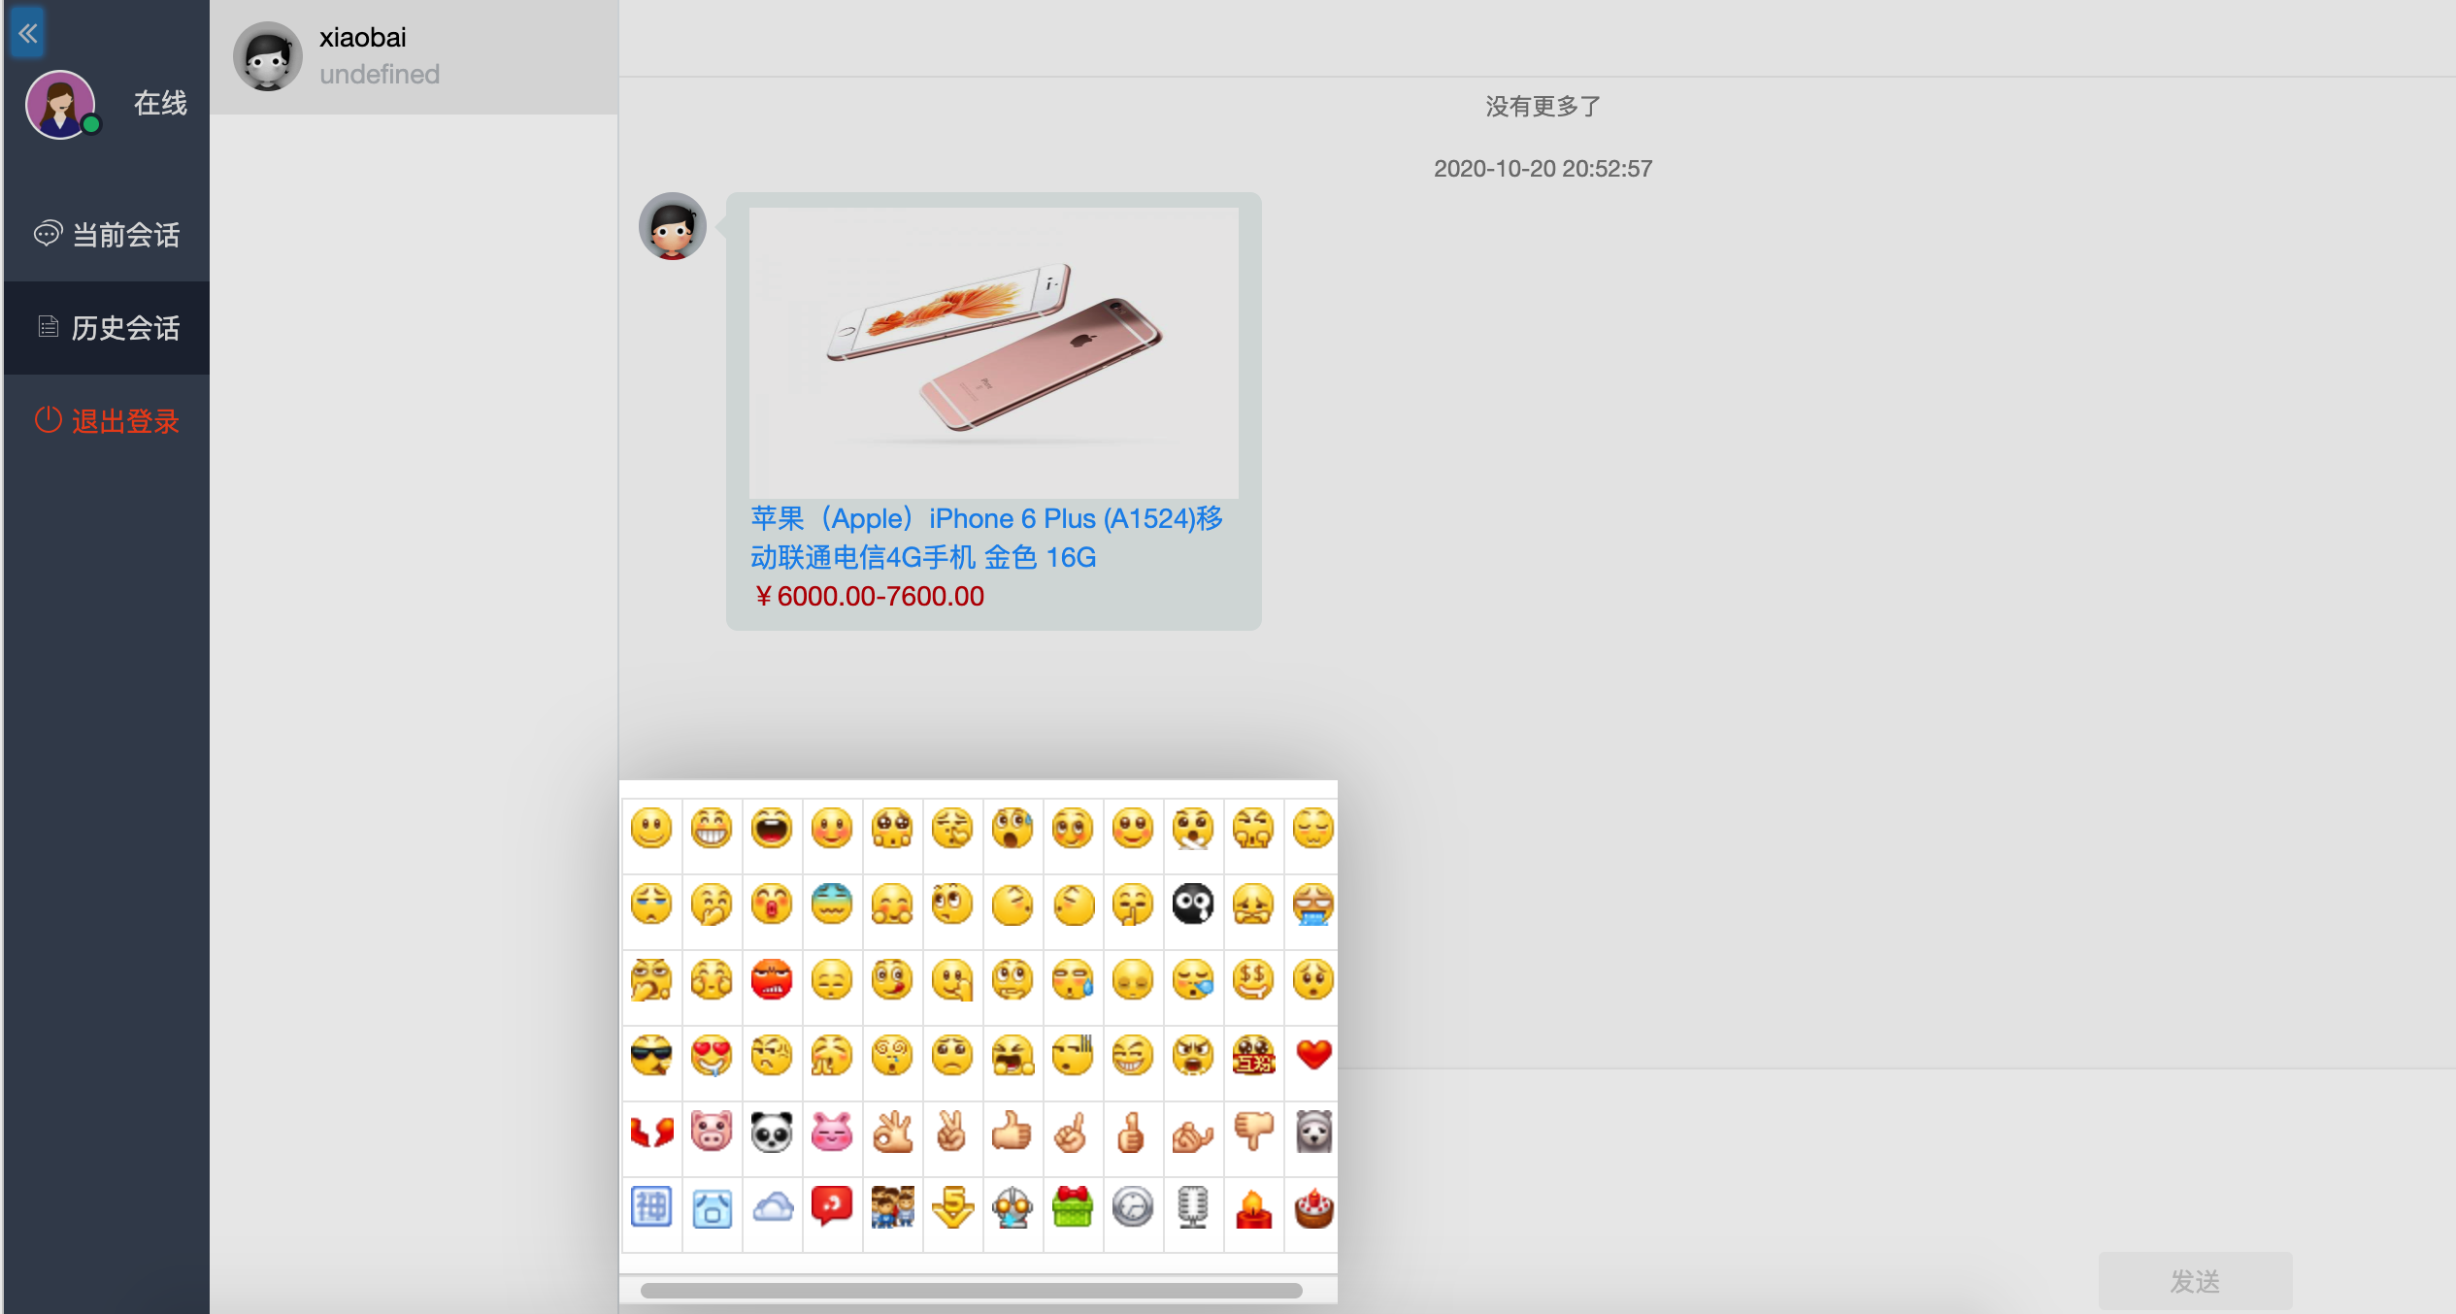Insert the angry red face emoji

(x=772, y=979)
